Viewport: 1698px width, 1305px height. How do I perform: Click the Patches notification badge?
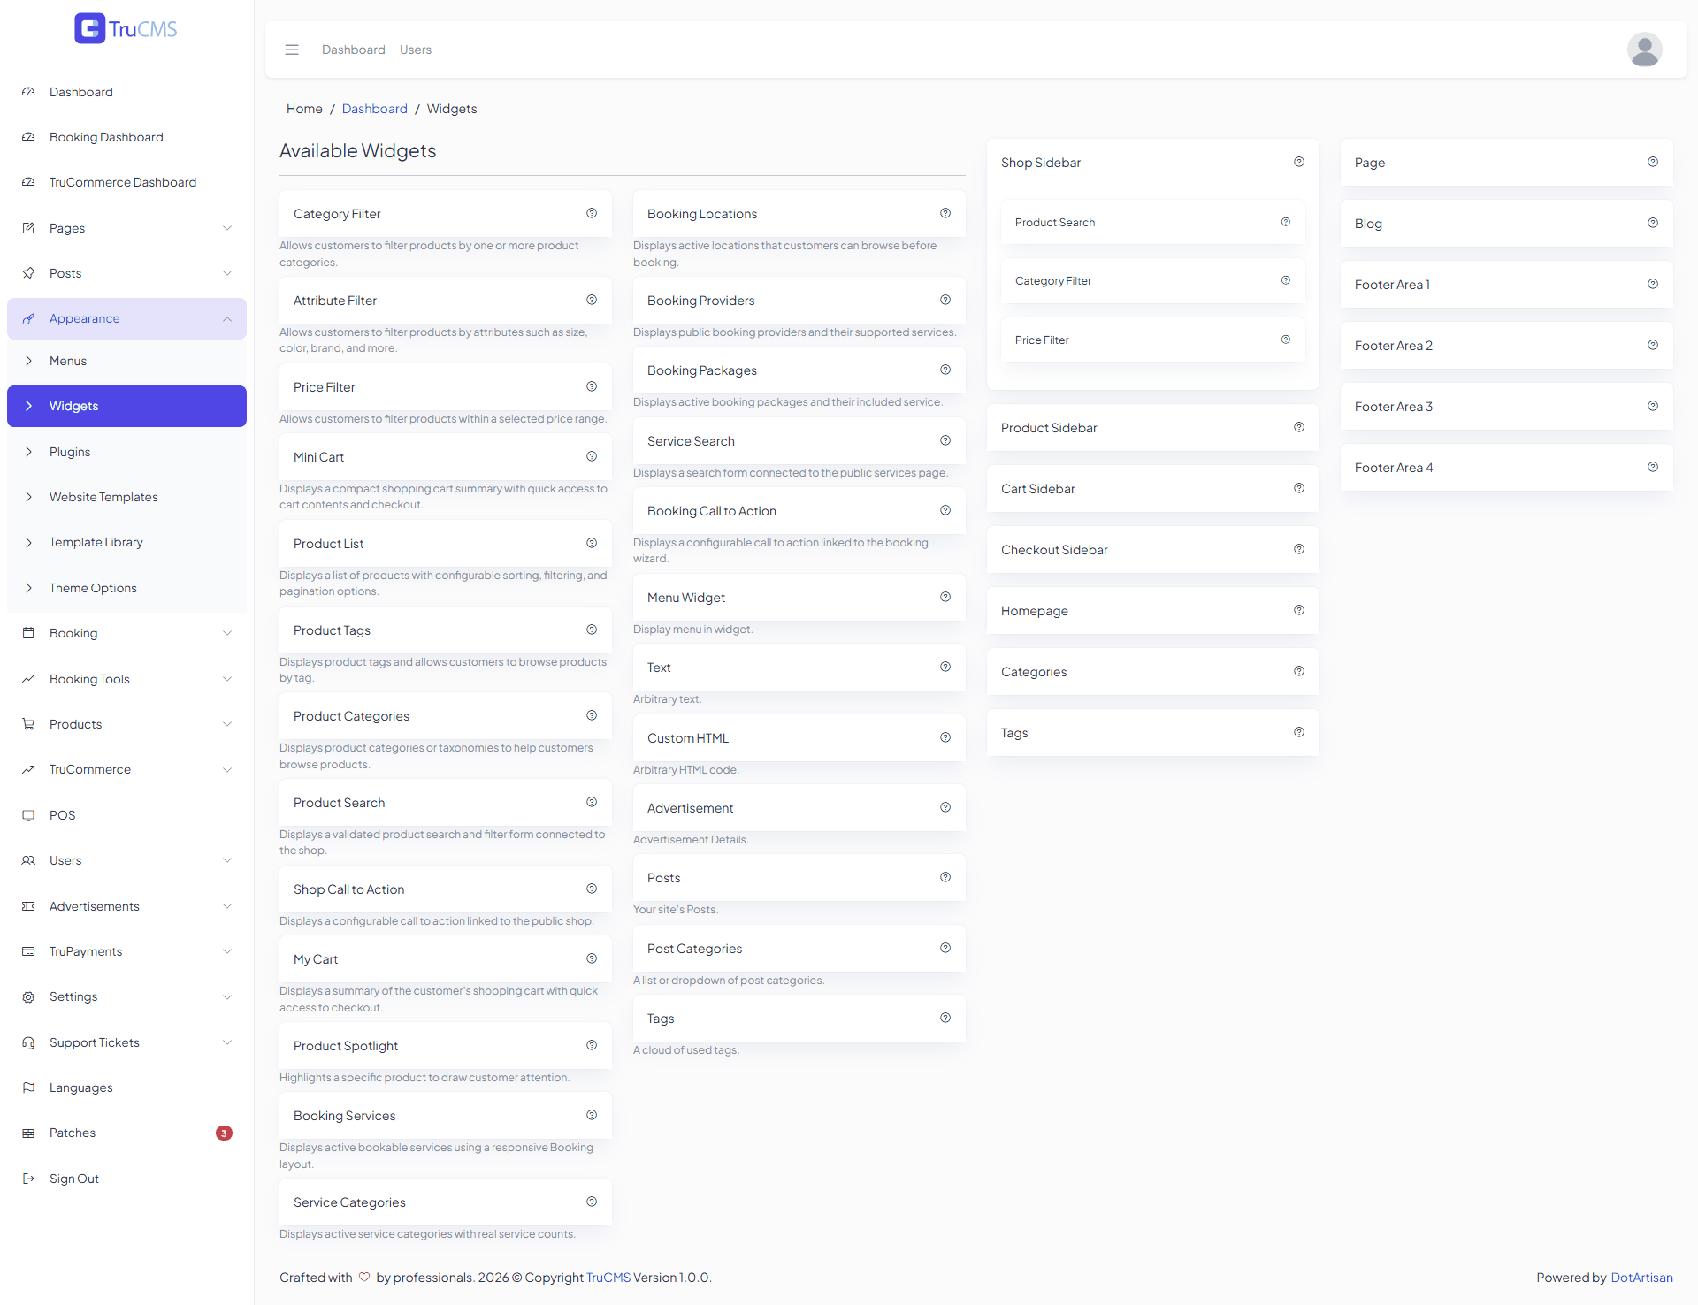[224, 1133]
